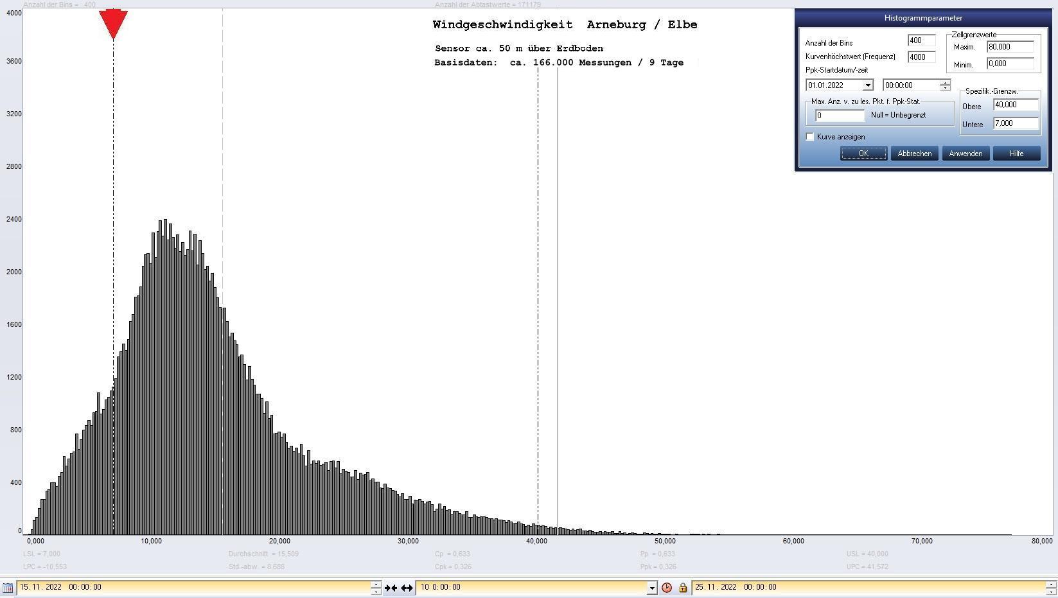The height and width of the screenshot is (598, 1058).
Task: Open the Ppk-Startdatum date dropdown
Action: 867,85
